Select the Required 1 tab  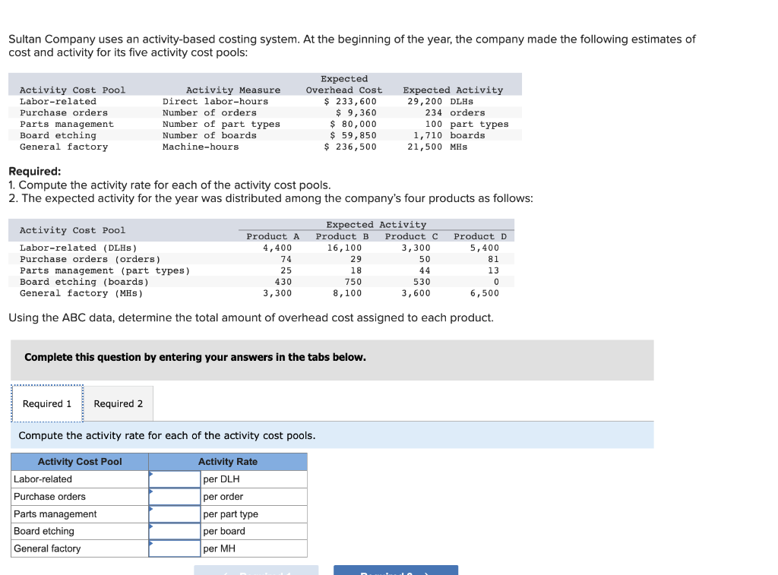click(47, 403)
